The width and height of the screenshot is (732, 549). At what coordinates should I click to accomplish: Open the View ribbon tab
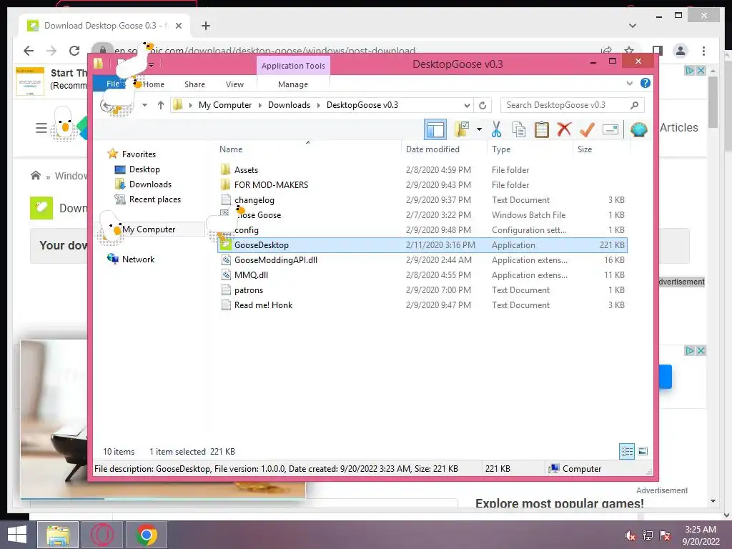click(234, 84)
